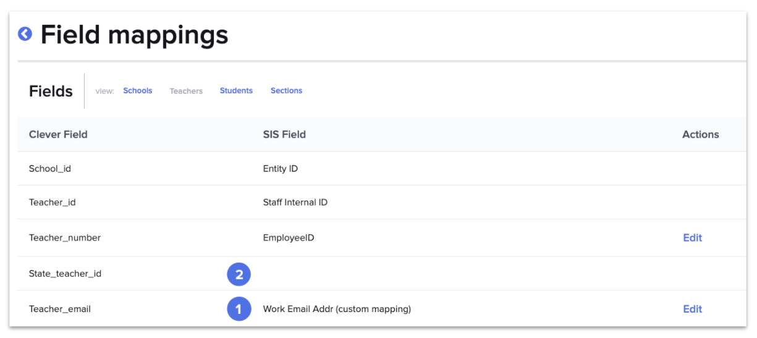Click the Actions column header

700,135
